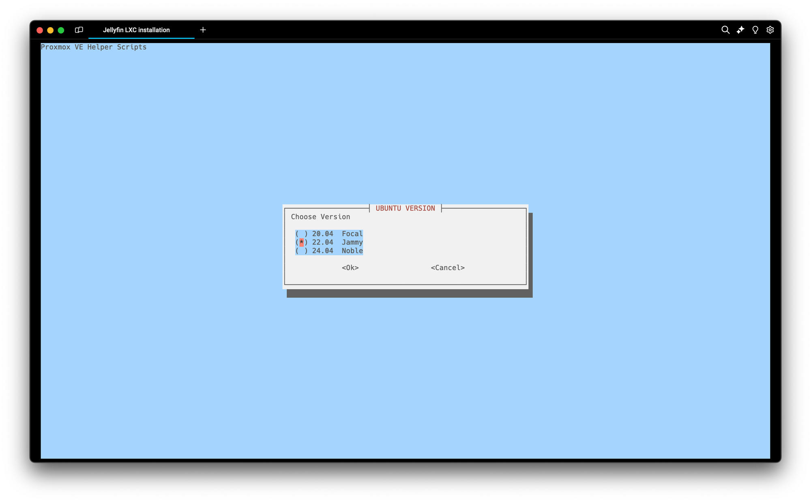Viewport: 811px width, 502px height.
Task: Click the Cancel button in the dialog
Action: [x=448, y=268]
